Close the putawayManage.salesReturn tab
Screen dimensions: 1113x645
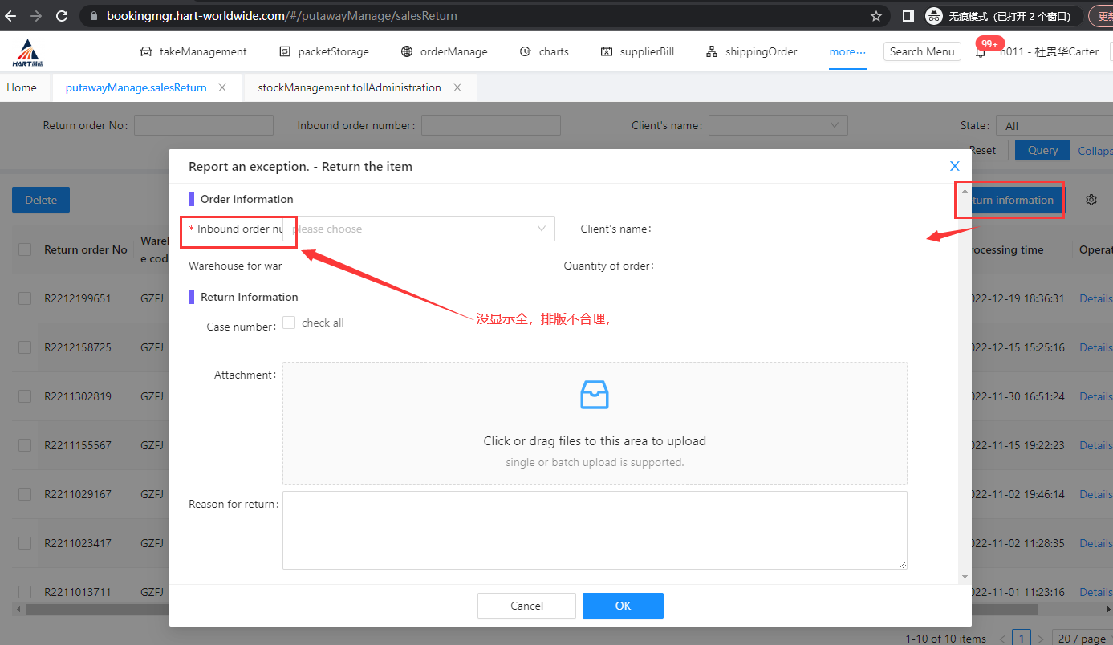(x=222, y=87)
